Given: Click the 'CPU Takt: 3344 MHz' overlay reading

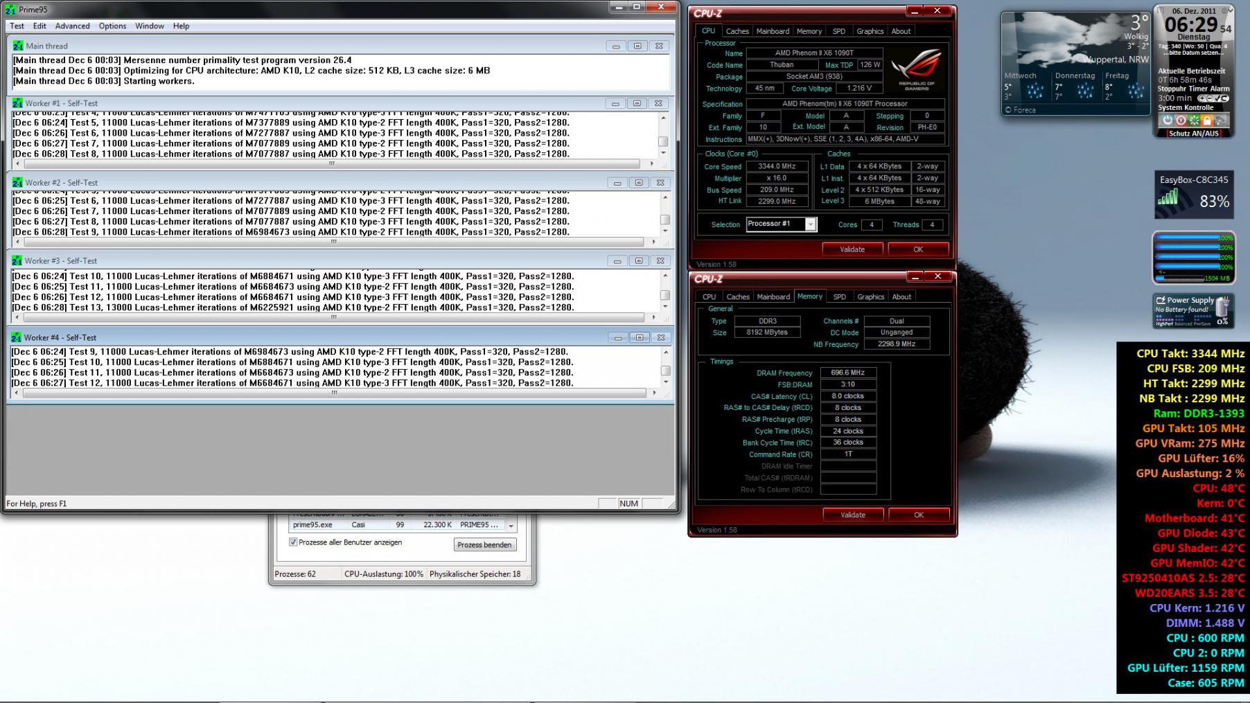Looking at the screenshot, I should (1190, 353).
